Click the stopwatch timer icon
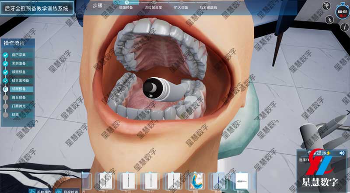350x193 pixels. click(341, 11)
